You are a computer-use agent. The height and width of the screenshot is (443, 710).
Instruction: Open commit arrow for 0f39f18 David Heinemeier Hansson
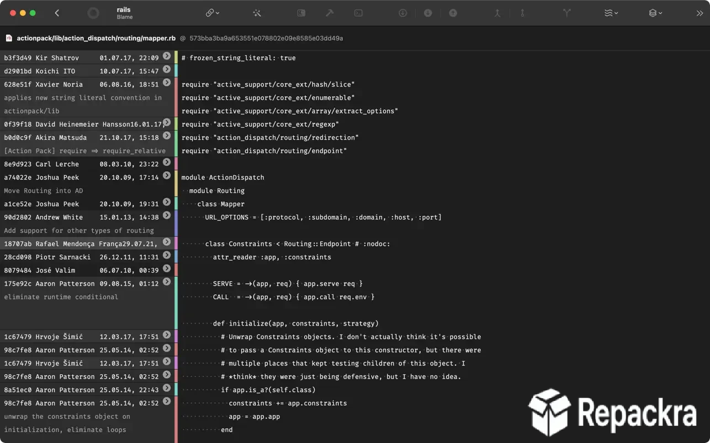[x=167, y=122]
